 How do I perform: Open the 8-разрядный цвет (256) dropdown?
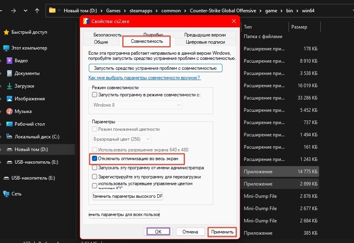(x=121, y=139)
